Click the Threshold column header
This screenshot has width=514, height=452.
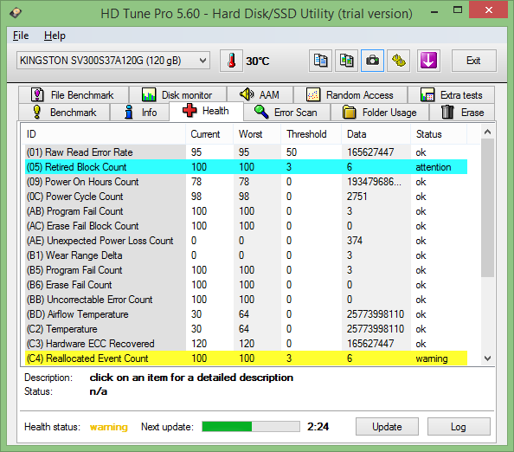pos(312,134)
